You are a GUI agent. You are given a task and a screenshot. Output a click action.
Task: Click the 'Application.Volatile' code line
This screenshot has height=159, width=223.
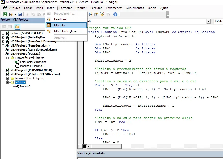click(x=115, y=36)
